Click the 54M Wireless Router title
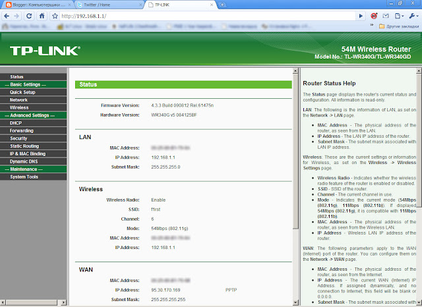Viewport: 422px width, 307px height. 376,49
